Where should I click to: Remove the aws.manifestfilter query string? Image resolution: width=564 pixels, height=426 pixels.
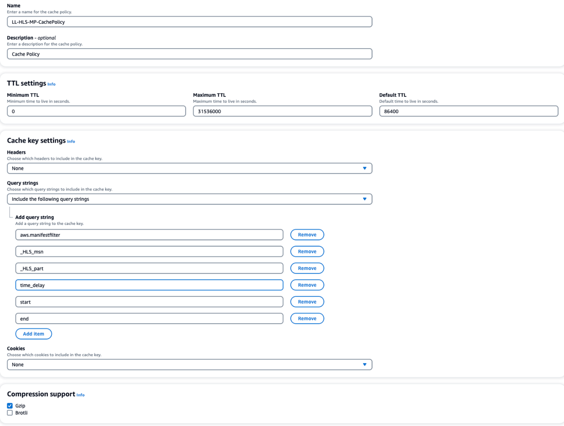(x=307, y=235)
